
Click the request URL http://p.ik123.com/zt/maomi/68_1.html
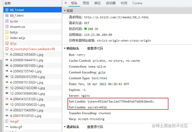(116, 17)
